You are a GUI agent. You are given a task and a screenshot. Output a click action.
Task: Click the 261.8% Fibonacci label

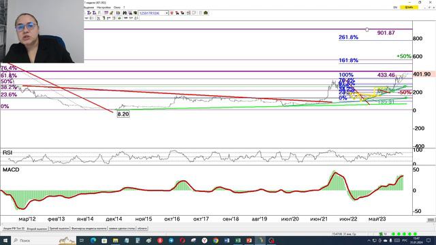point(348,37)
